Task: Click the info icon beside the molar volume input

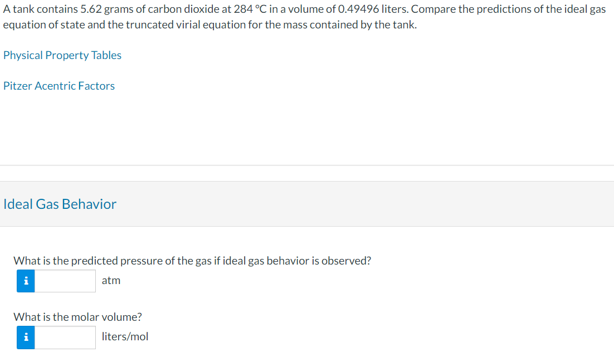Action: click(x=25, y=337)
